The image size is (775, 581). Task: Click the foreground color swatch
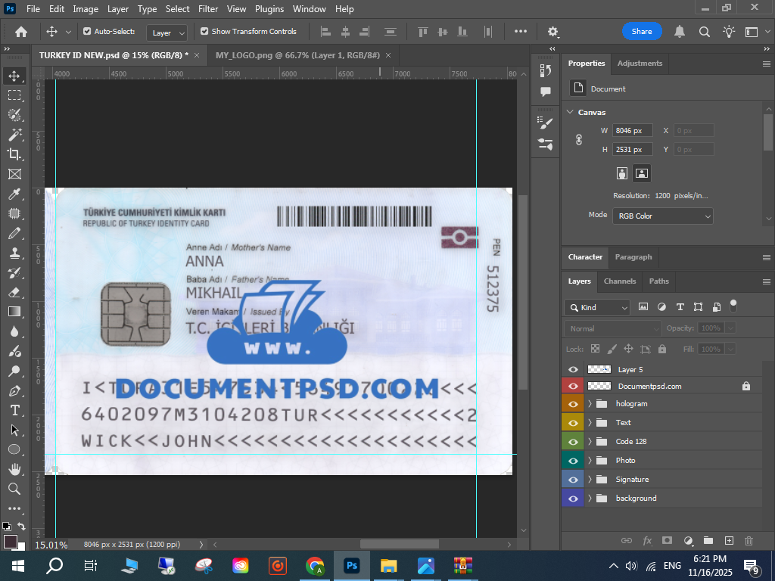(x=10, y=542)
